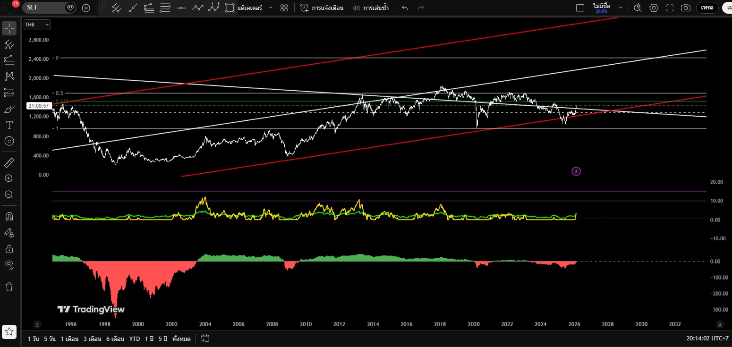Open การแจ้งเตือน alert button
The image size is (732, 347).
(x=322, y=8)
